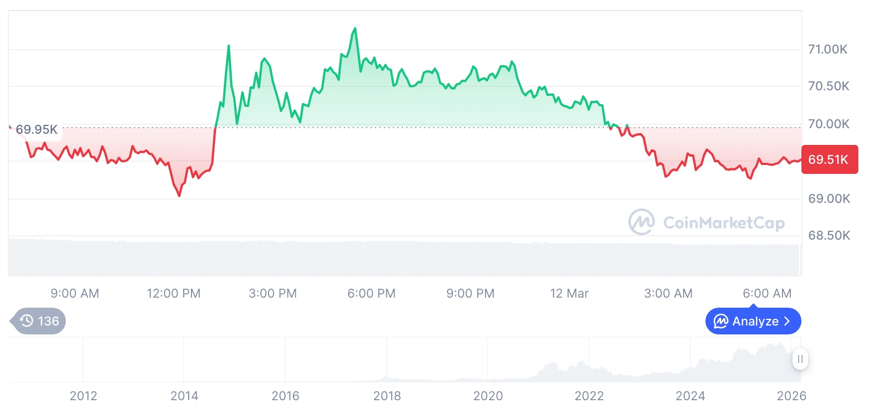This screenshot has height=408, width=874.
Task: Open the 136 history events badge
Action: tap(39, 321)
